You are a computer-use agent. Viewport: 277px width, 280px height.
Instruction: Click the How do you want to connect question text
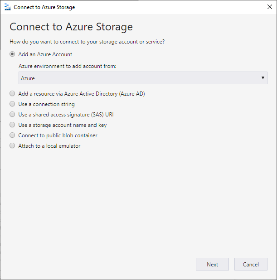87,42
